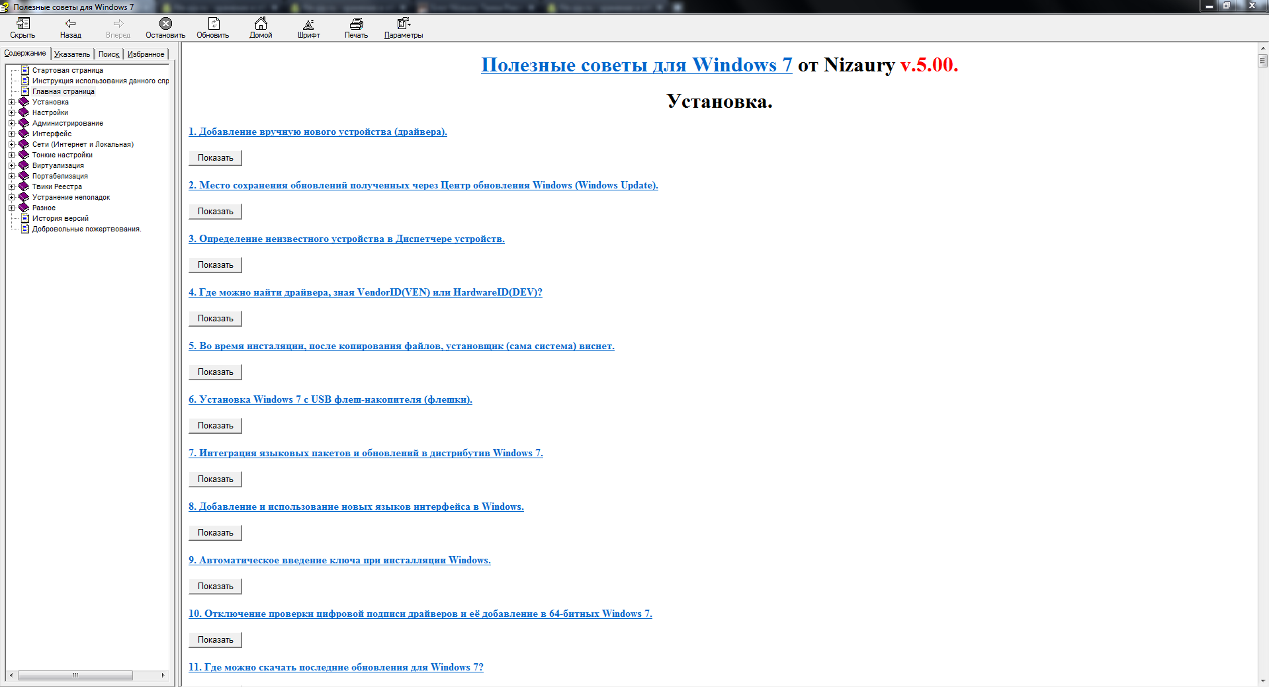Select История версий in the contents tree

(x=60, y=218)
